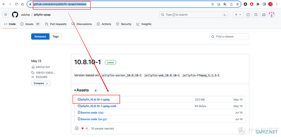
Task: Open the Security tab
Action: tap(124, 24)
